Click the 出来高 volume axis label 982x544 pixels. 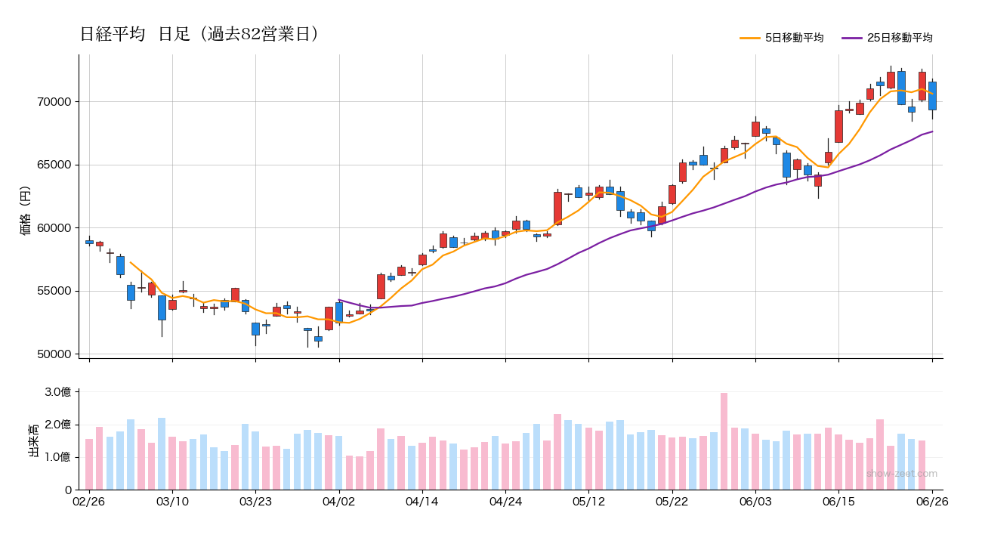point(33,440)
